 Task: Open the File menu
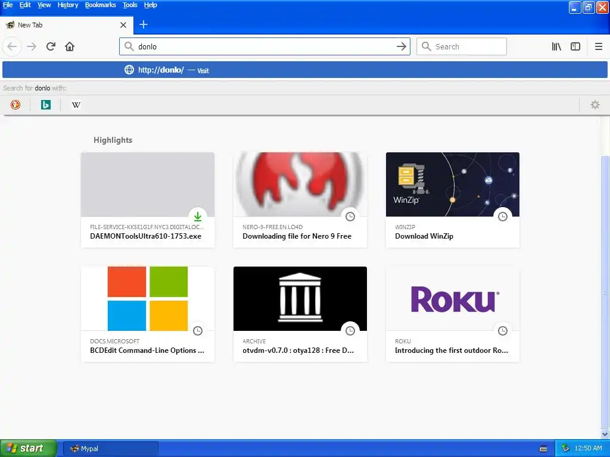pyautogui.click(x=8, y=5)
